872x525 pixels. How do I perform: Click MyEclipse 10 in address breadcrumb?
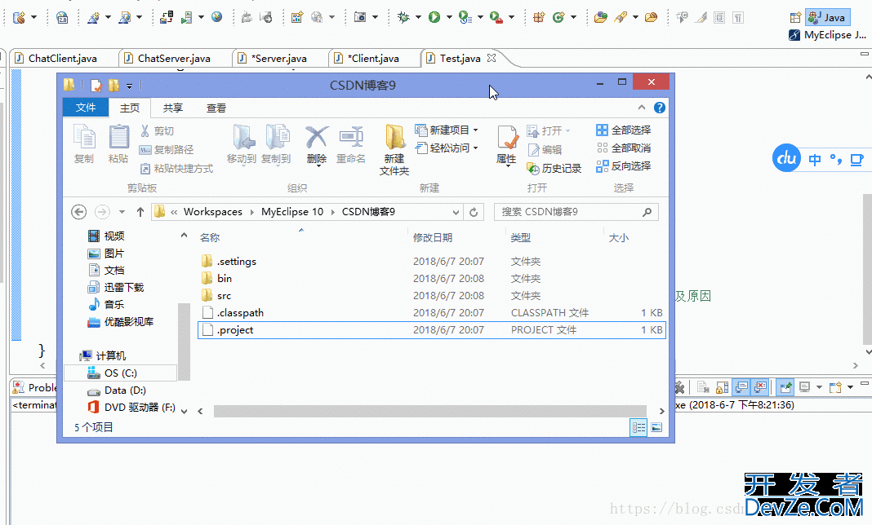tap(292, 212)
